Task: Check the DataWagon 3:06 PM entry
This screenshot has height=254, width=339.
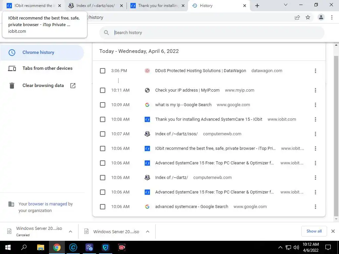Action: pos(103,71)
